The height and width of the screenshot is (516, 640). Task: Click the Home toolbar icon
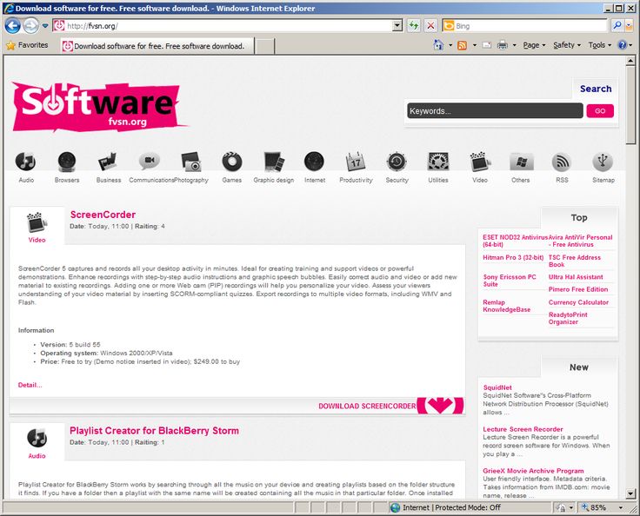pos(438,45)
